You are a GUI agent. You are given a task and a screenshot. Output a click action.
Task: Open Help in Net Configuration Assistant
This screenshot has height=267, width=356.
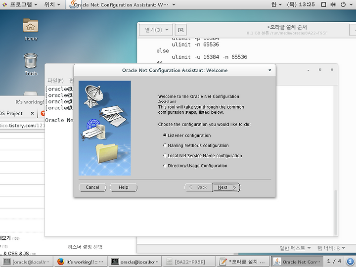pos(124,187)
